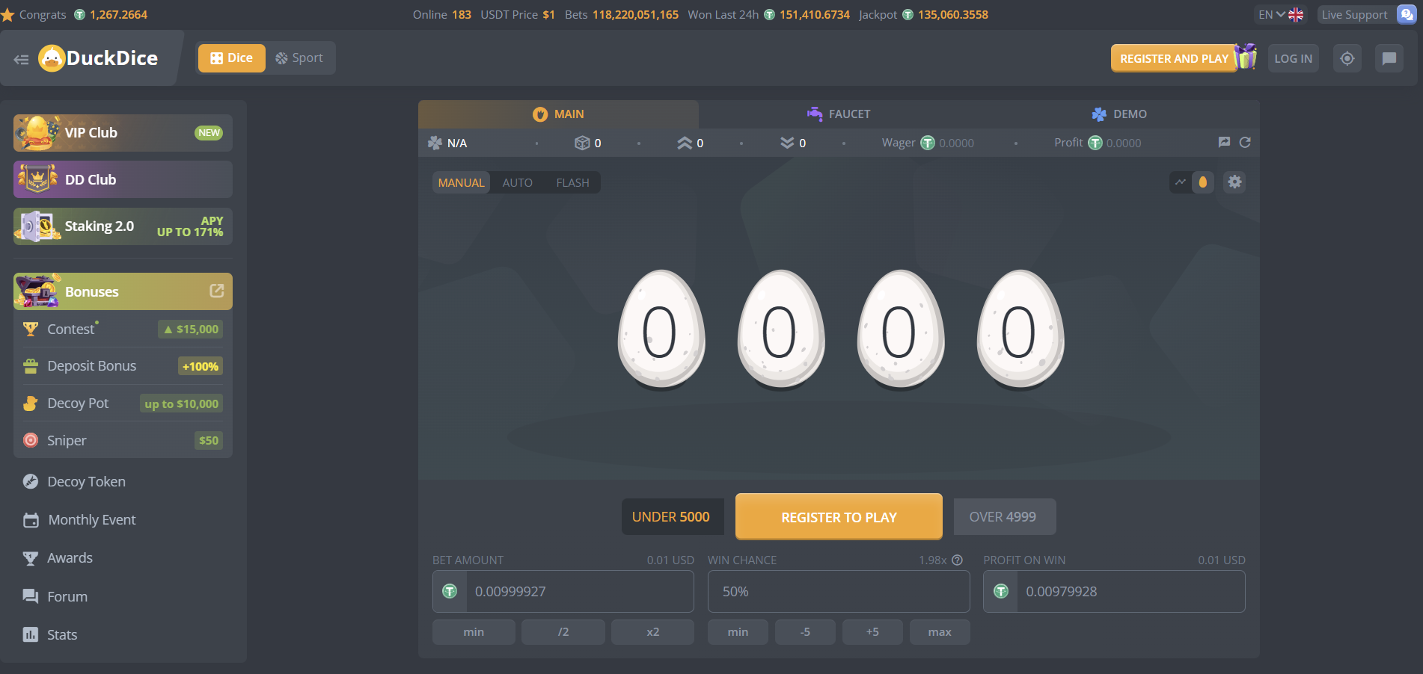Switch to MANUAL betting mode
Image resolution: width=1423 pixels, height=674 pixels.
[x=461, y=182]
